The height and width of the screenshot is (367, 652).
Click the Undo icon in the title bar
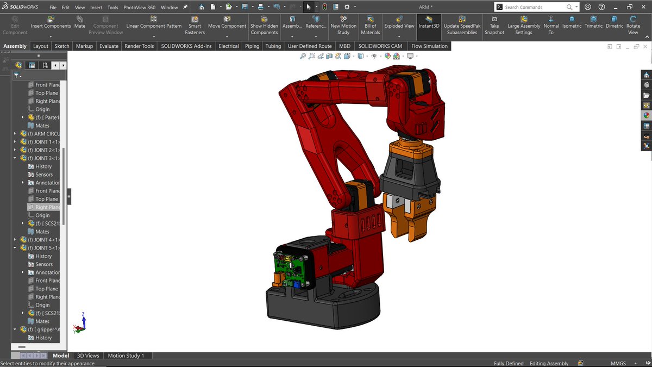tap(277, 7)
